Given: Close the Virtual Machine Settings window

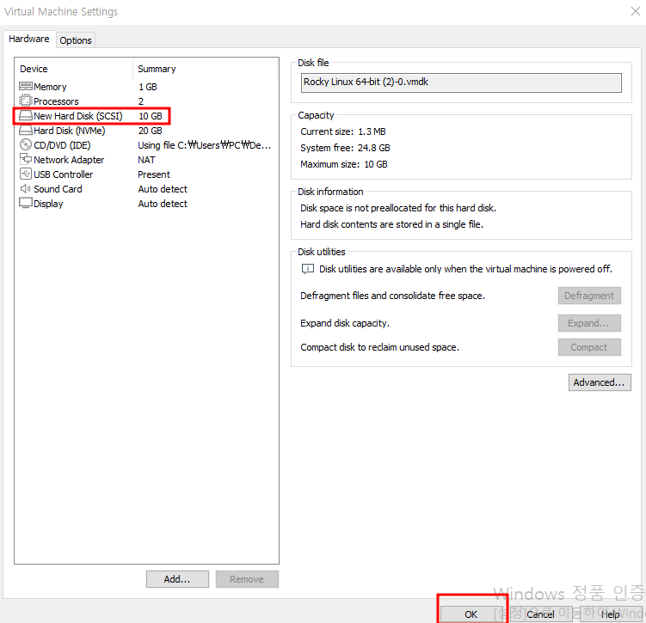Looking at the screenshot, I should pos(636,11).
